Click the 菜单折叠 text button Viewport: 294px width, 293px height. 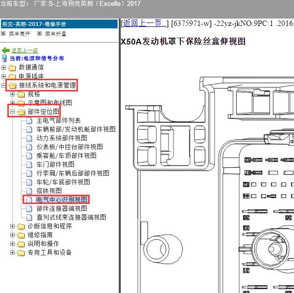pos(56,34)
